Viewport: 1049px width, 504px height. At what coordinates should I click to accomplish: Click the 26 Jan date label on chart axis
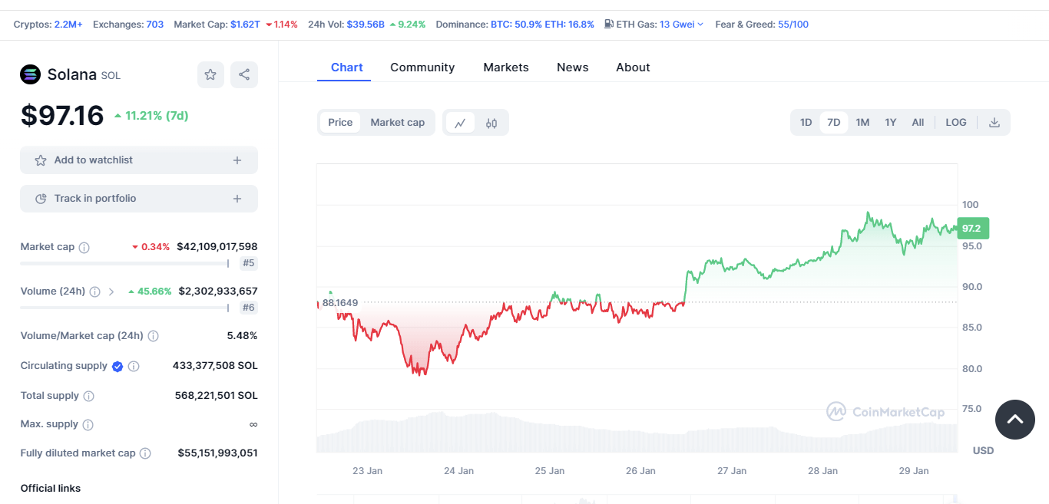[x=640, y=471]
